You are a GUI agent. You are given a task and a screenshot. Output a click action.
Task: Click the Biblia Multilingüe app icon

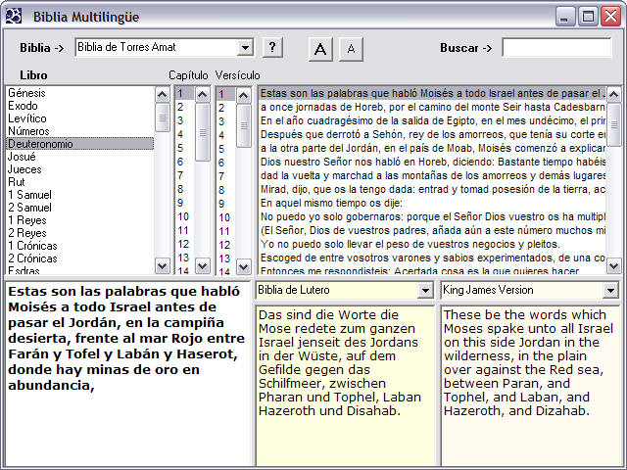[14, 17]
